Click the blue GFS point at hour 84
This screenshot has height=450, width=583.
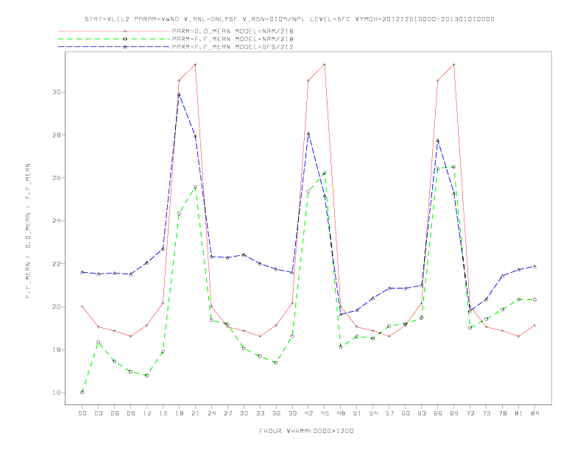(534, 267)
